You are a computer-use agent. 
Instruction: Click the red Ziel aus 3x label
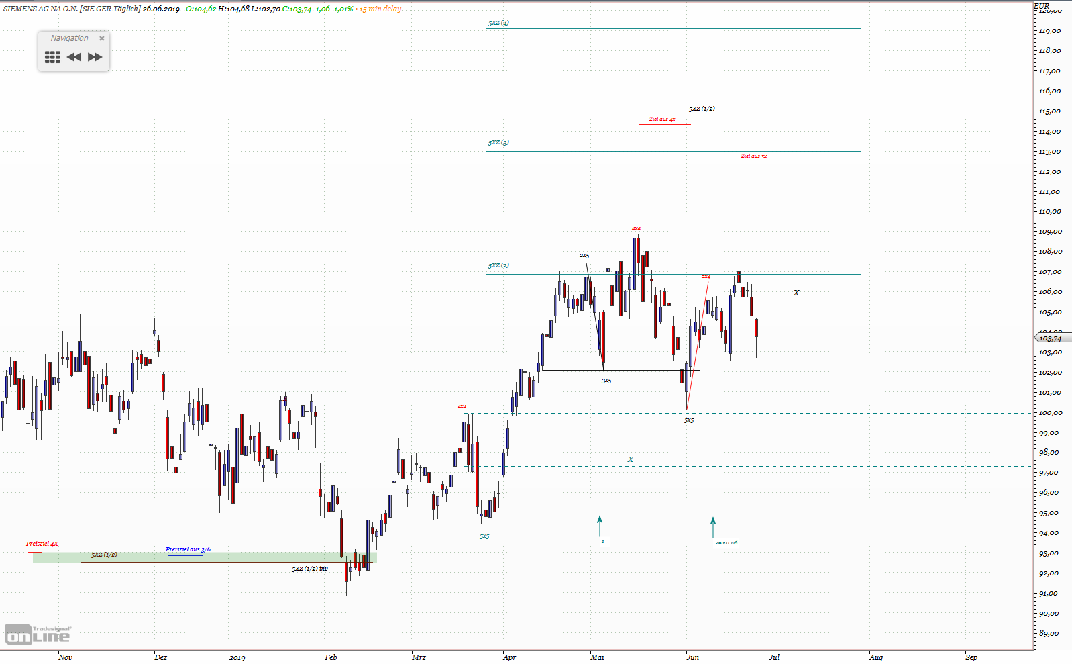[754, 156]
